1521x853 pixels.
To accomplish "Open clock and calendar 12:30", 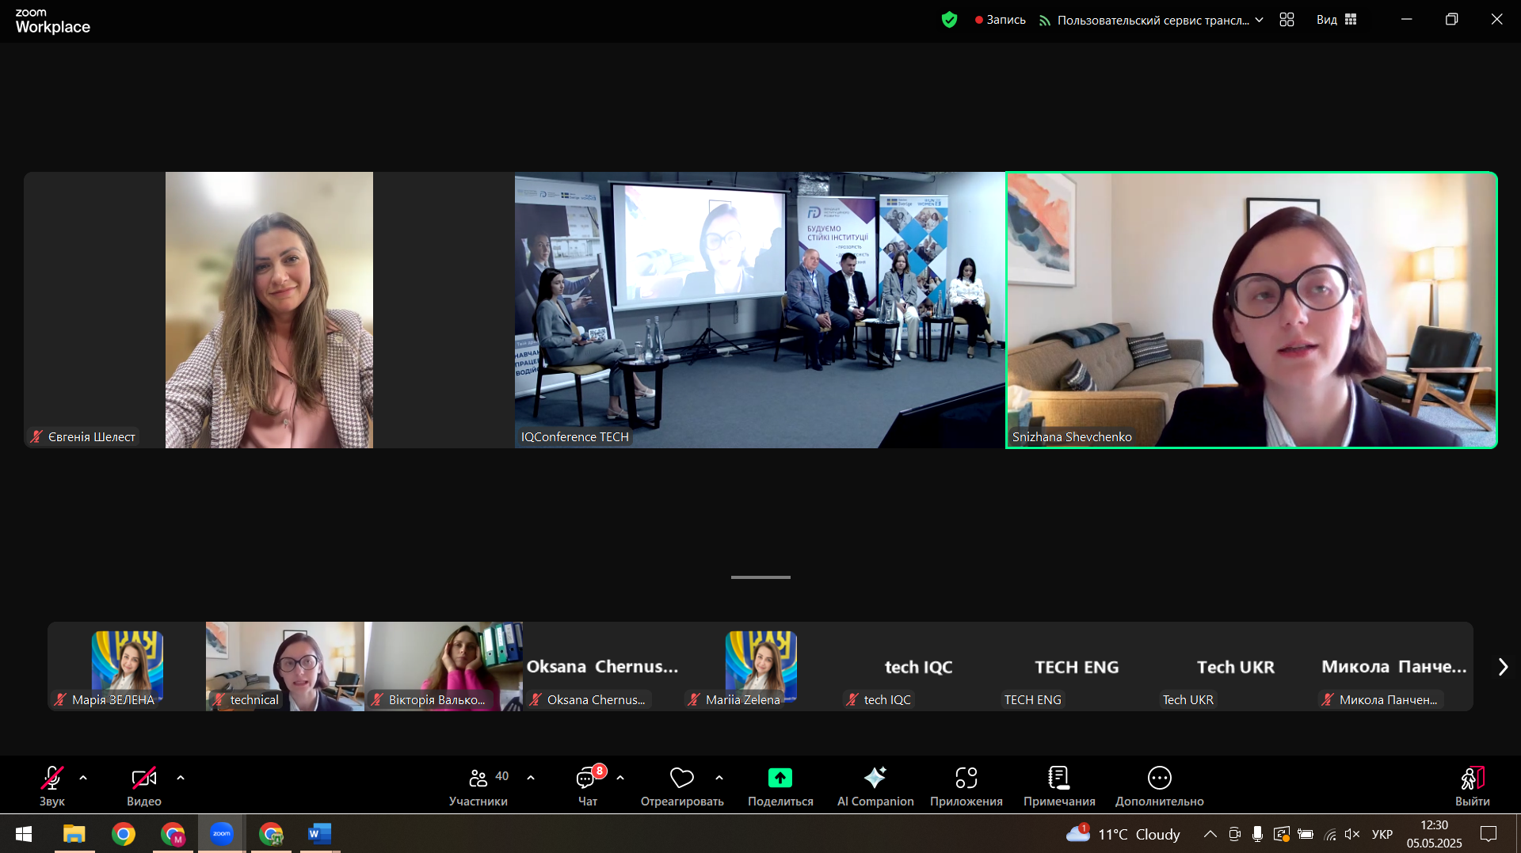I will click(x=1434, y=834).
